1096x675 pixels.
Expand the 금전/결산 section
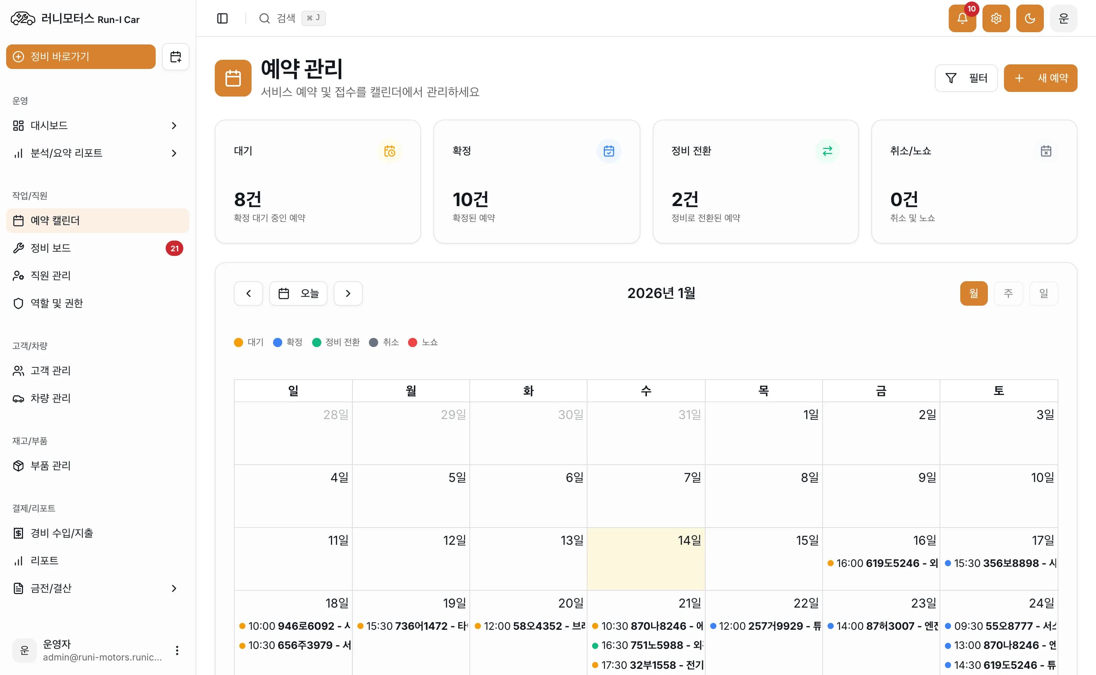pyautogui.click(x=174, y=588)
